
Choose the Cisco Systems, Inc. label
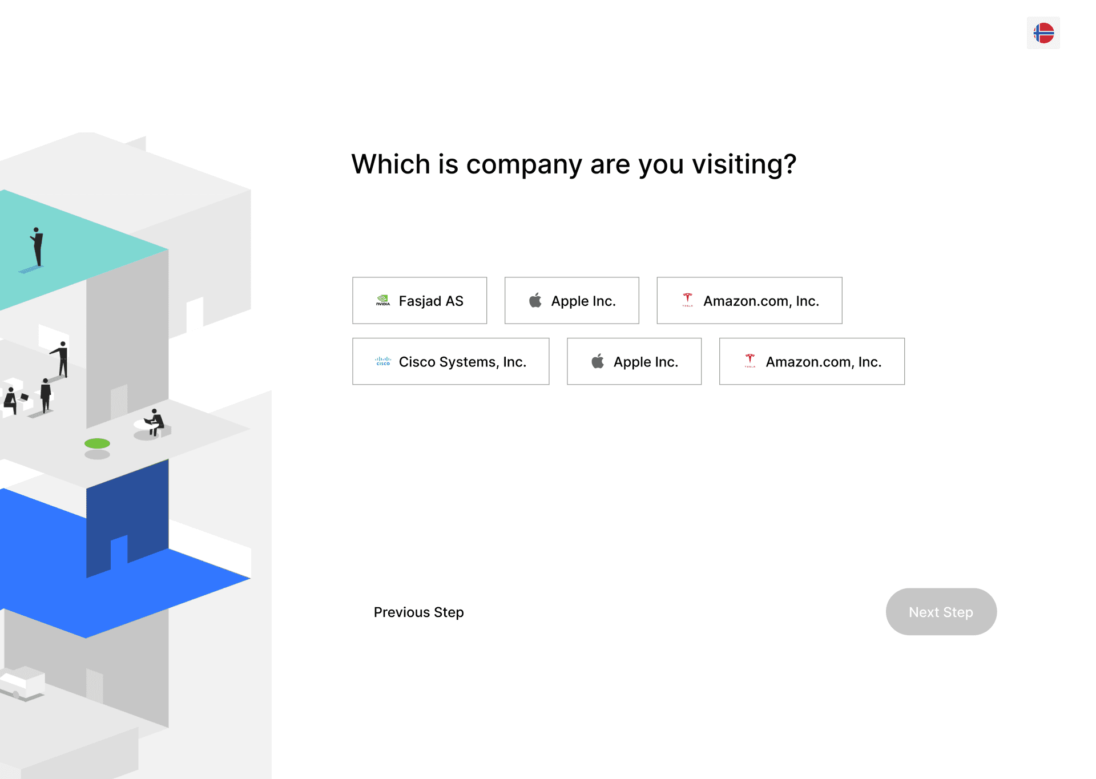click(x=462, y=362)
